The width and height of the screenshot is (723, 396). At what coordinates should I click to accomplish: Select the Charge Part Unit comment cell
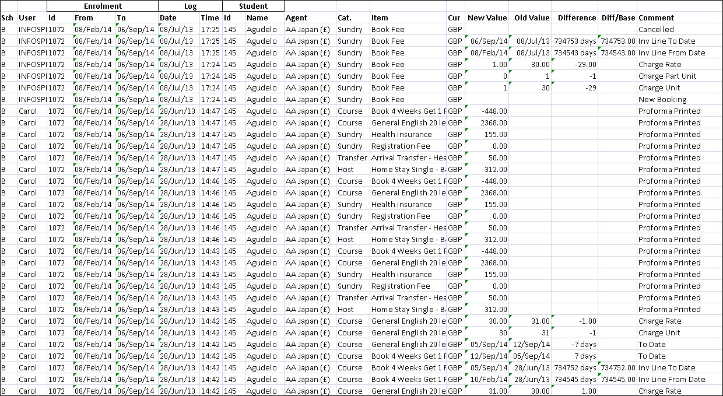click(667, 76)
